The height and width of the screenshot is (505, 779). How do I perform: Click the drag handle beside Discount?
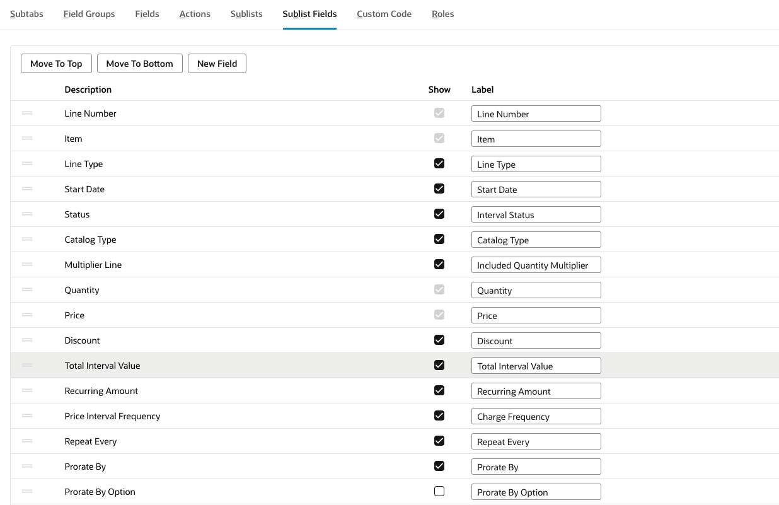(27, 340)
